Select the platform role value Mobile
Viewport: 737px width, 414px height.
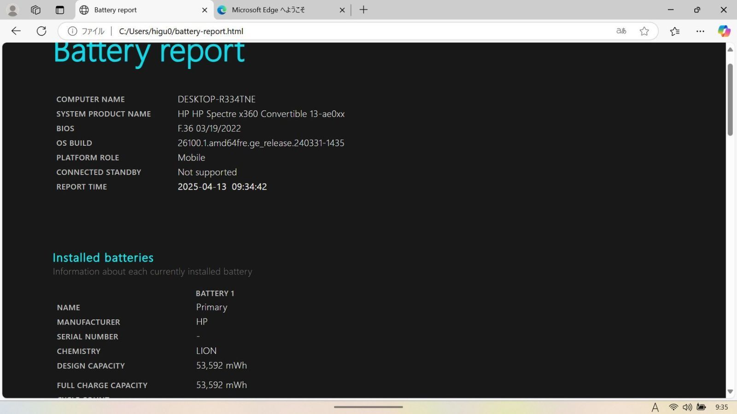[191, 157]
